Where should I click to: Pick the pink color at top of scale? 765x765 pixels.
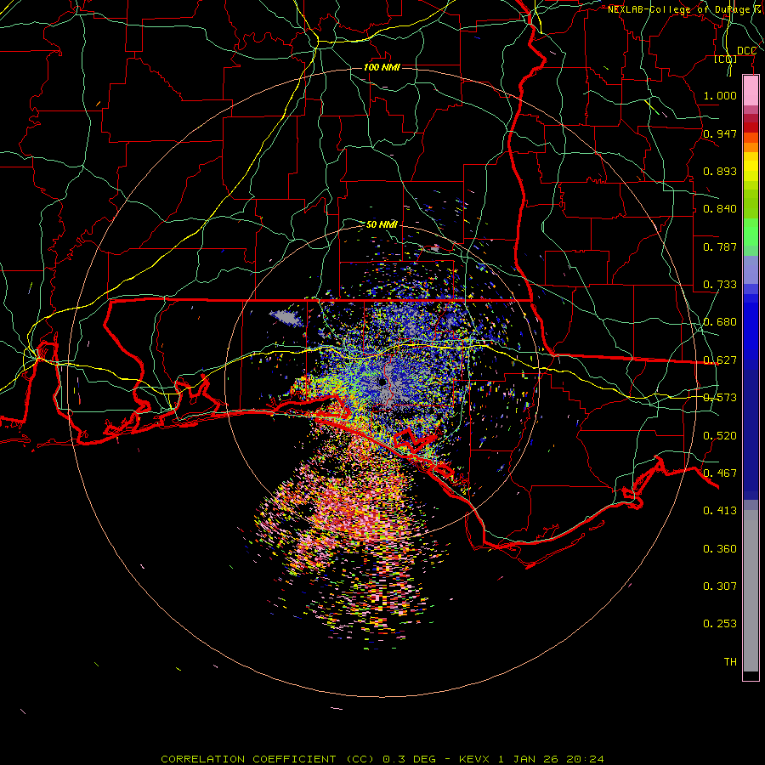coord(751,91)
